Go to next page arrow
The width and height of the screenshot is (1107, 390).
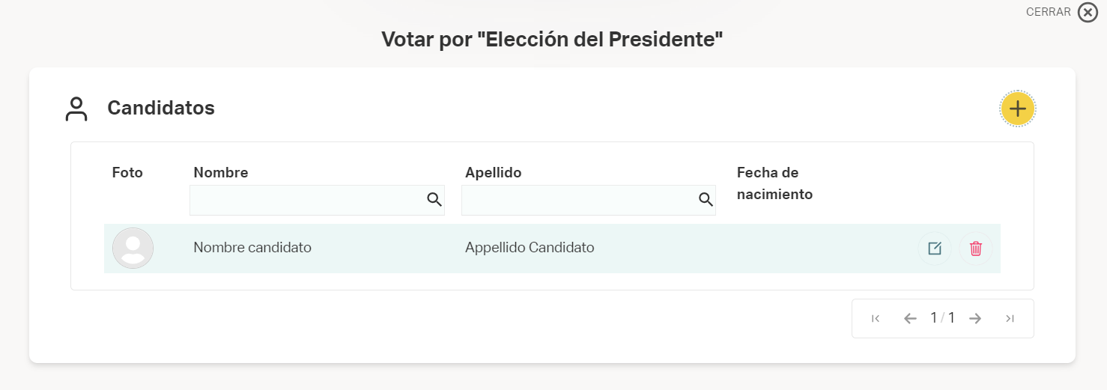975,319
